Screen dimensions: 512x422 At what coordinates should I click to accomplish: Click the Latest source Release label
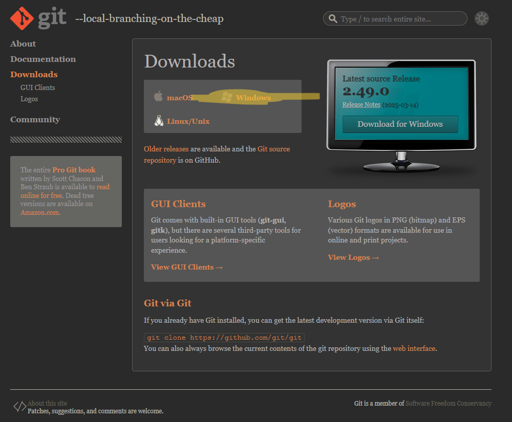pyautogui.click(x=381, y=79)
